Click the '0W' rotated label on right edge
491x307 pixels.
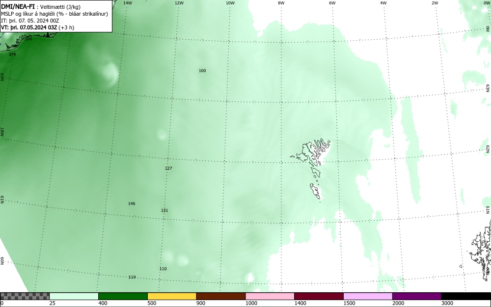pyautogui.click(x=488, y=29)
